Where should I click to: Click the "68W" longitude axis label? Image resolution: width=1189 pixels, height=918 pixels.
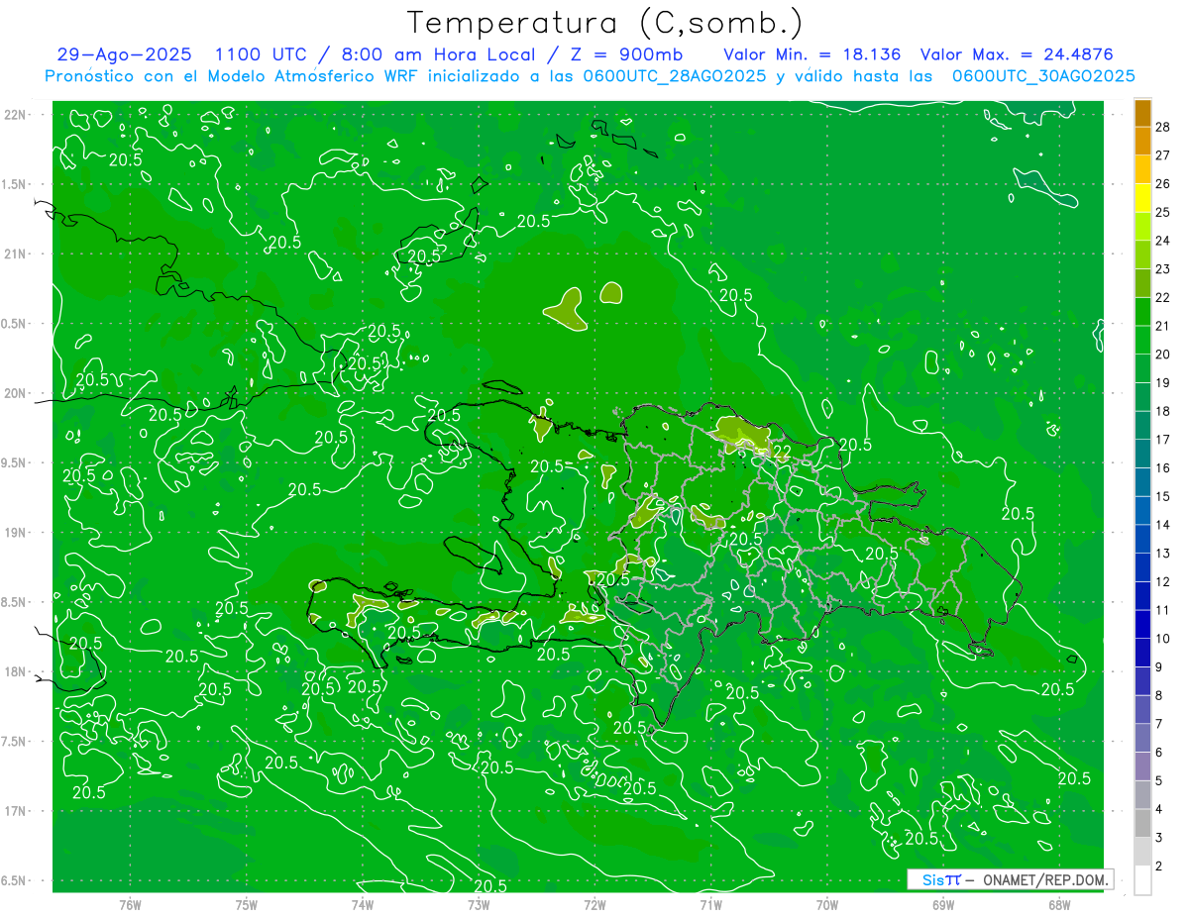click(1059, 904)
